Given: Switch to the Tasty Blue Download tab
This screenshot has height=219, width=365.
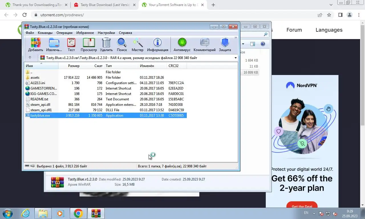Looking at the screenshot, I should pyautogui.click(x=104, y=5).
